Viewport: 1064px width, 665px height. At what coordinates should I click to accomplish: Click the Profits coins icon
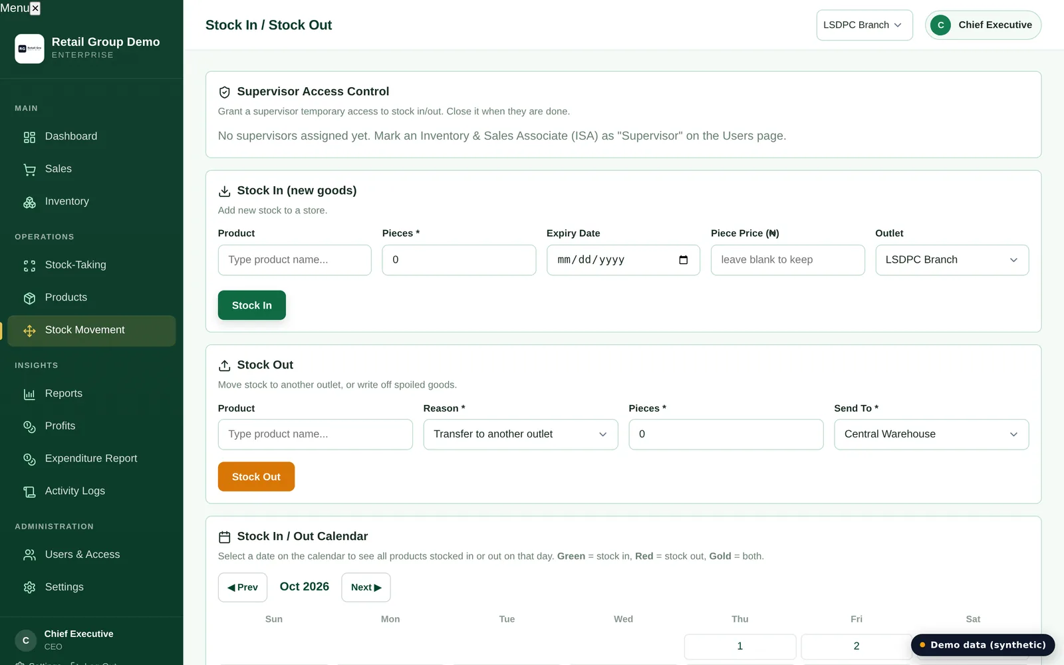(x=29, y=427)
